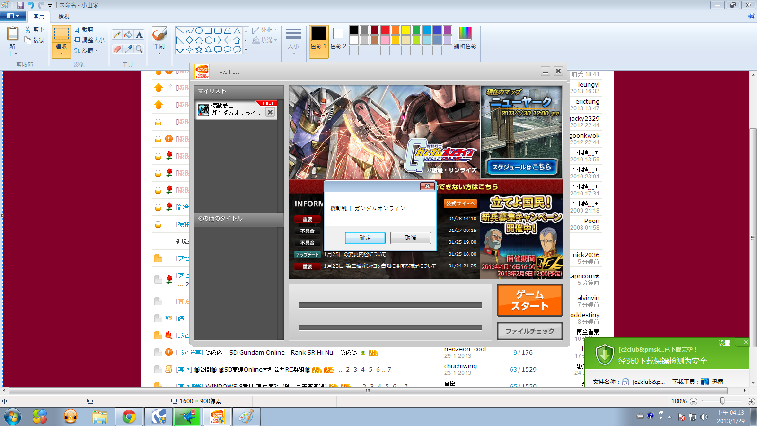The height and width of the screenshot is (426, 757).
Task: Click the 確定 button in dialog
Action: click(x=365, y=238)
